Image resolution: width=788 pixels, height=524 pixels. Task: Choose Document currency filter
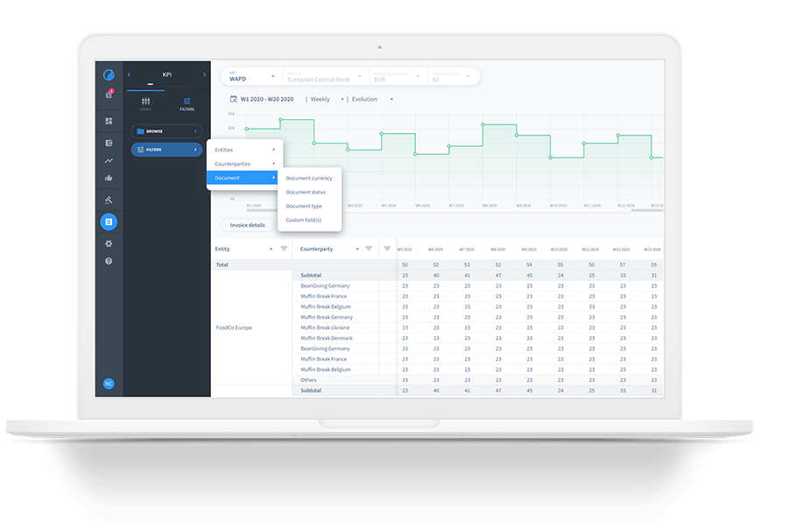309,178
